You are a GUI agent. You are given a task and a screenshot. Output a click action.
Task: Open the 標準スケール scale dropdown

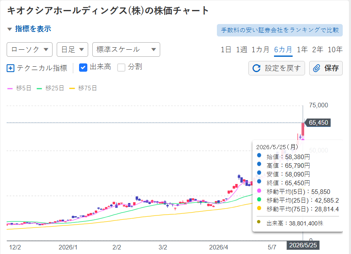pyautogui.click(x=126, y=50)
